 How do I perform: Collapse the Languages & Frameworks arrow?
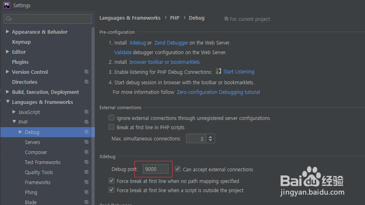point(8,101)
